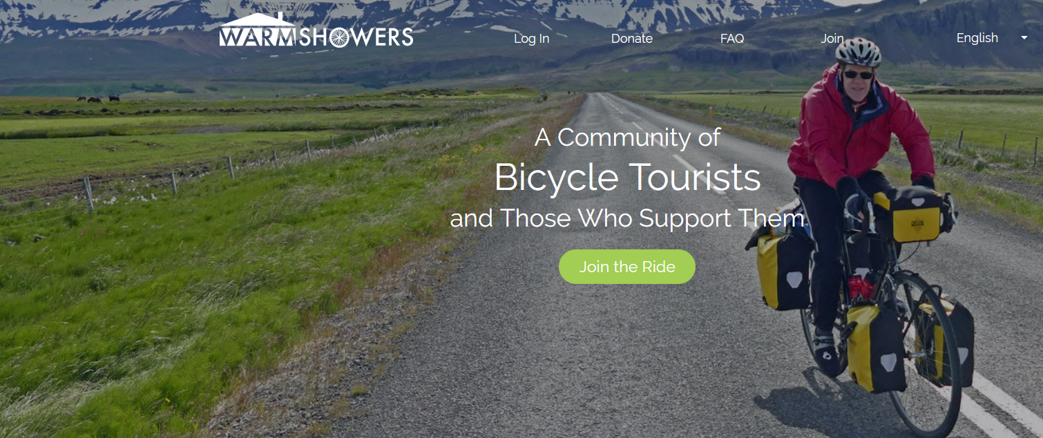Image resolution: width=1043 pixels, height=438 pixels.
Task: Click the Bicycle Tourists headline text
Action: click(627, 178)
